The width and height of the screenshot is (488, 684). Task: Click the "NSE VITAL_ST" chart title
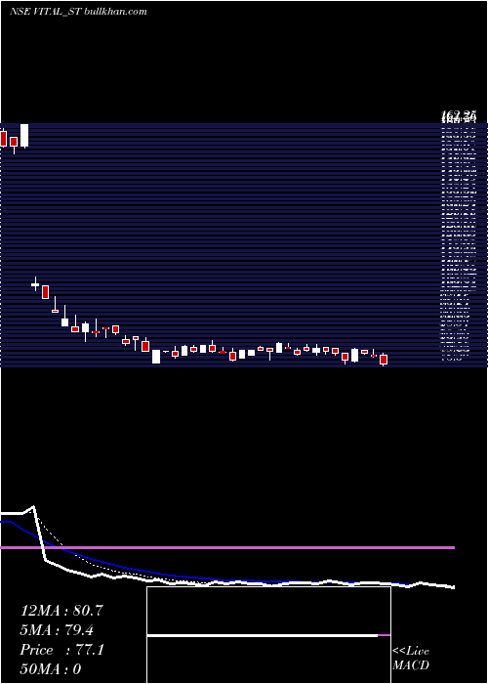44,12
